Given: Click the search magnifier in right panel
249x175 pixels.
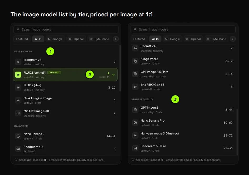Looking at the screenshot, I should pyautogui.click(x=135, y=29).
